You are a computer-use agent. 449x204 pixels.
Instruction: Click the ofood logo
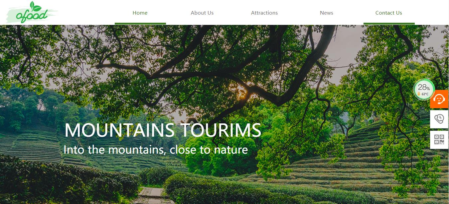tap(32, 12)
